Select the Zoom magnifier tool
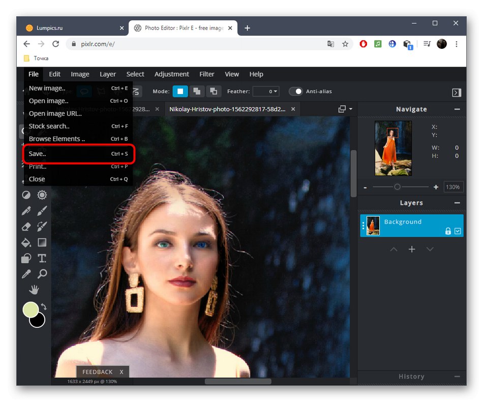Screen dimensions: 483x402 pyautogui.click(x=42, y=274)
